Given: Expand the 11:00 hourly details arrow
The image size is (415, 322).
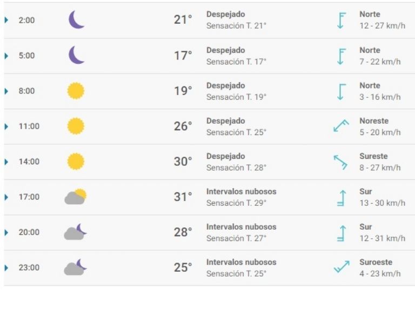Looking at the screenshot, I should (x=6, y=126).
